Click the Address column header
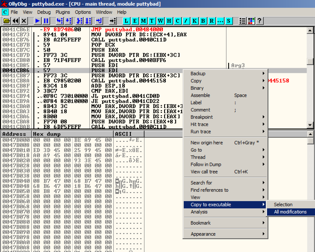The height and width of the screenshot is (252, 315). 16,134
